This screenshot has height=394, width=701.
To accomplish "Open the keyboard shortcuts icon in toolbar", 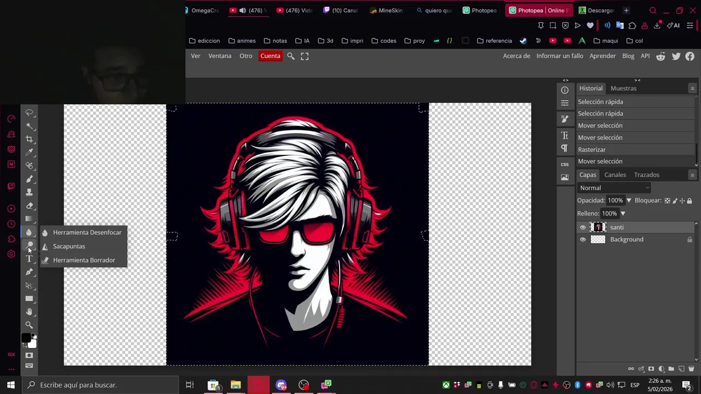I will pos(29,366).
